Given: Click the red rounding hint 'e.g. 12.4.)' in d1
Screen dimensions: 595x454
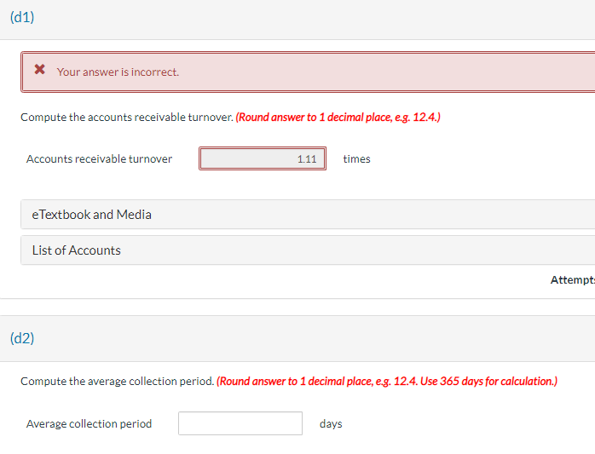Looking at the screenshot, I should [418, 118].
